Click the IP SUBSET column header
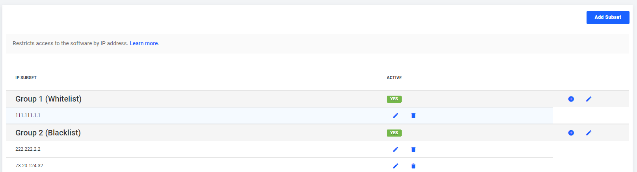Screen dimensions: 637x172 click(x=26, y=78)
